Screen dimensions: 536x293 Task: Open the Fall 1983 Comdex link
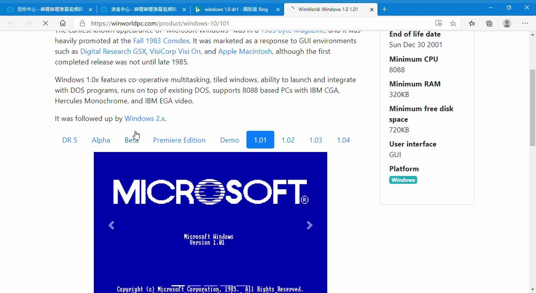(161, 41)
